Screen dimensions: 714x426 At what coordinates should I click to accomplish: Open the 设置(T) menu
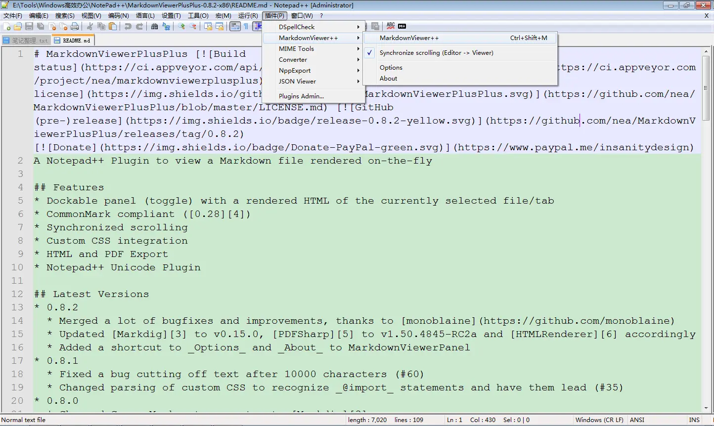[x=171, y=16]
